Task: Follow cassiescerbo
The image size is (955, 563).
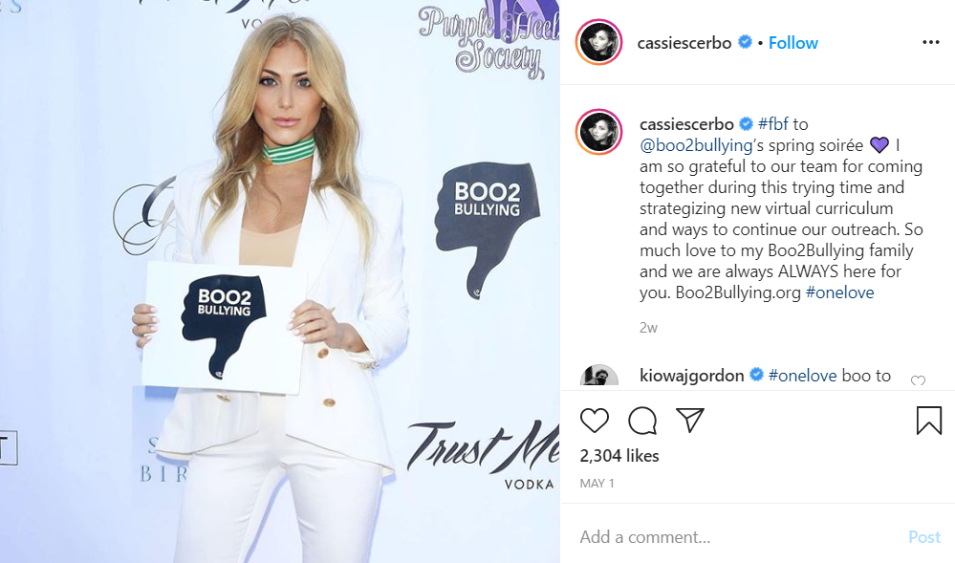Action: (793, 43)
